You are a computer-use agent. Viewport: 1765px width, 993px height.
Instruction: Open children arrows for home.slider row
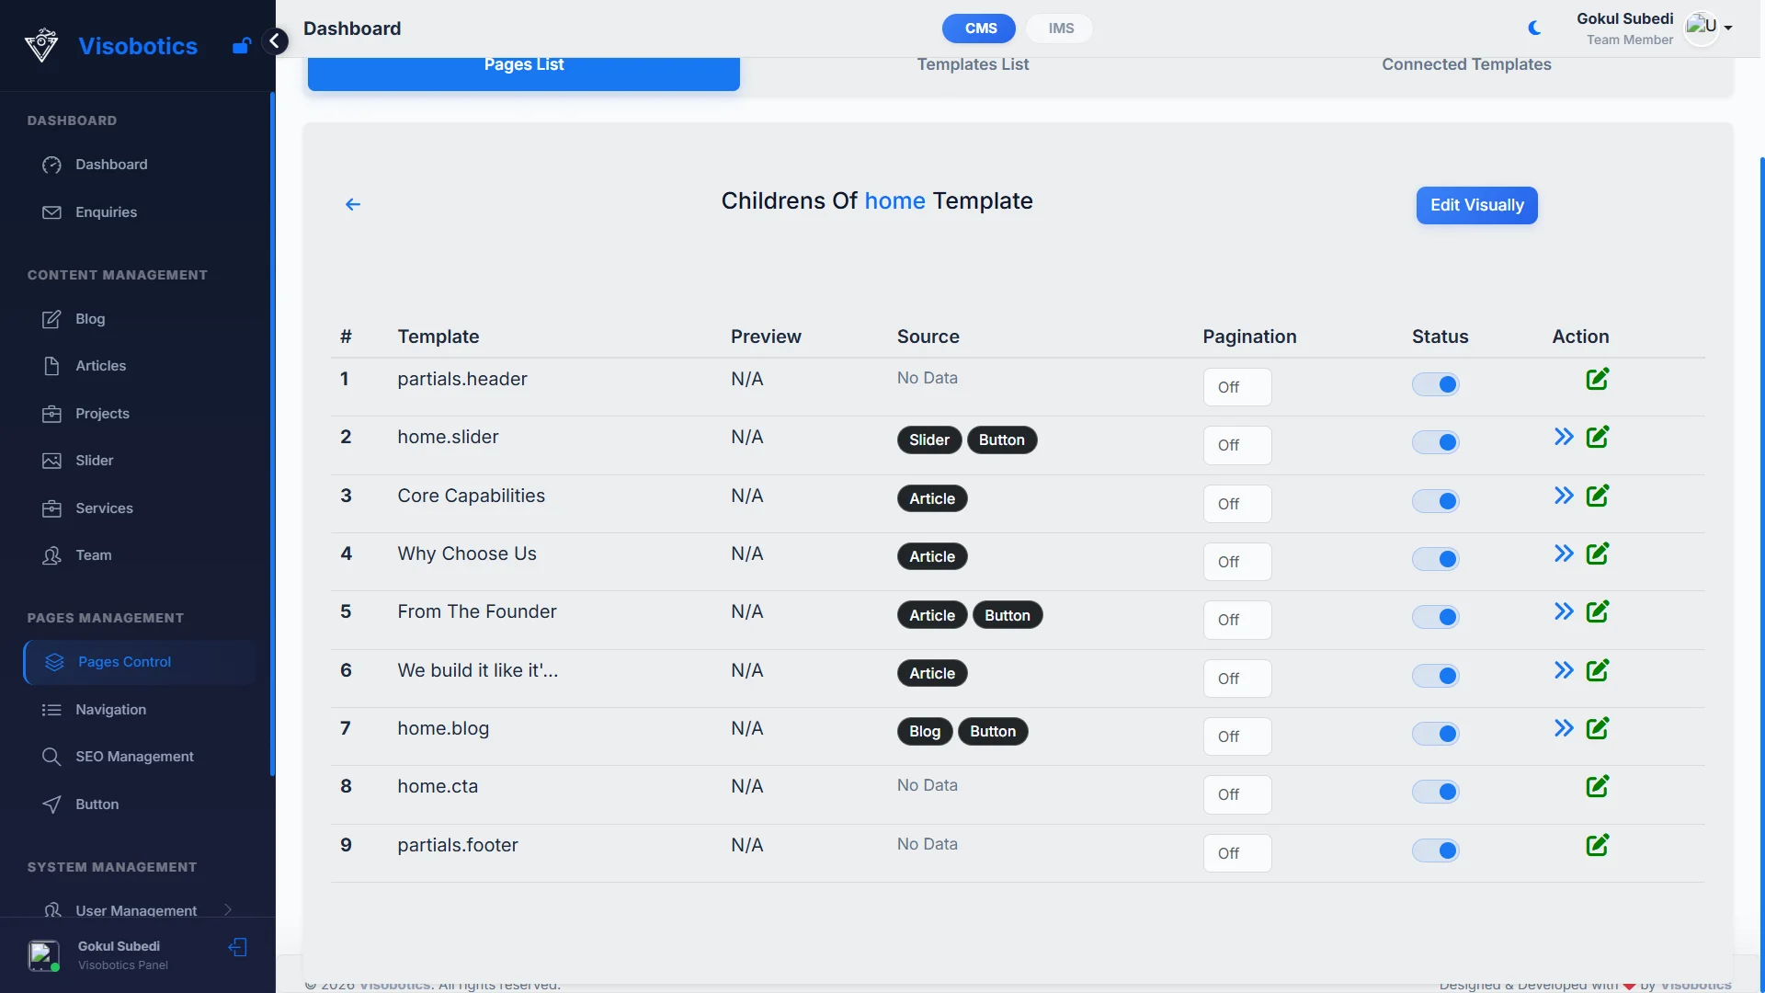[1563, 437]
